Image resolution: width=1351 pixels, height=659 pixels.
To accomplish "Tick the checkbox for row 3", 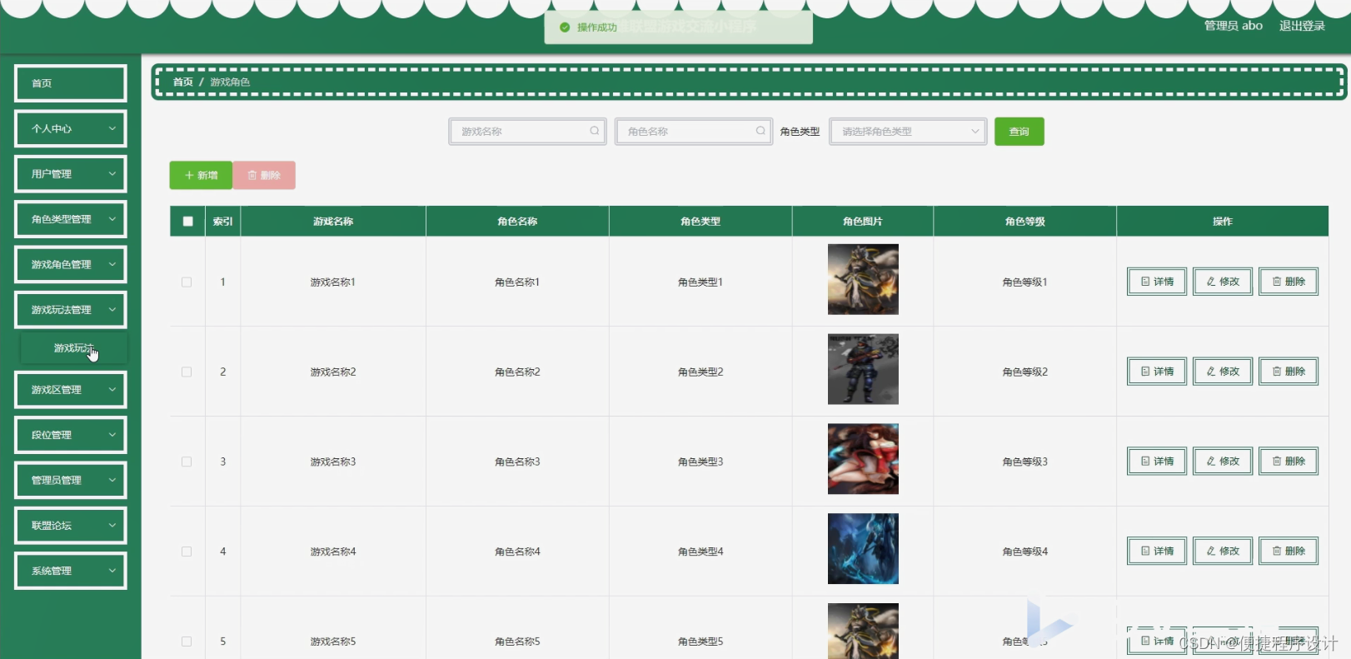I will pos(187,462).
